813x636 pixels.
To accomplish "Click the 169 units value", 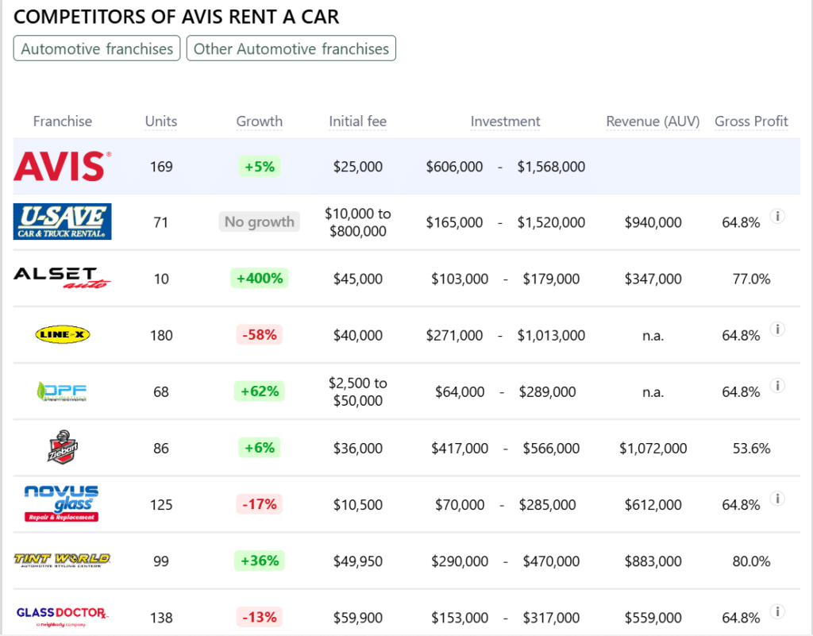I will pyautogui.click(x=161, y=167).
